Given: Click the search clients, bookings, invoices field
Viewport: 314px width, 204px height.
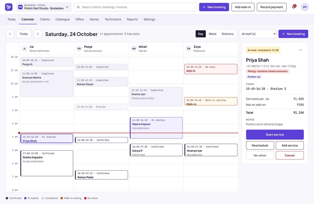Looking at the screenshot, I should (135, 7).
